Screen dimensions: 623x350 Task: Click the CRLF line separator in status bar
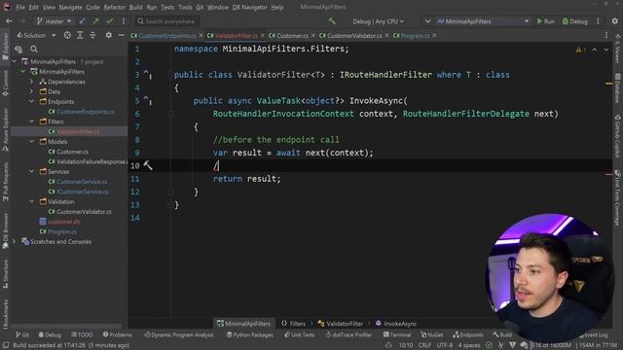pos(424,345)
